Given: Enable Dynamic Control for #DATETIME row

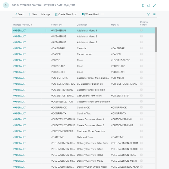Looking at the screenshot, I should (141, 137).
